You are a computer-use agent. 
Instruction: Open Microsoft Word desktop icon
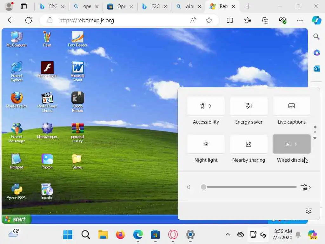(77, 71)
